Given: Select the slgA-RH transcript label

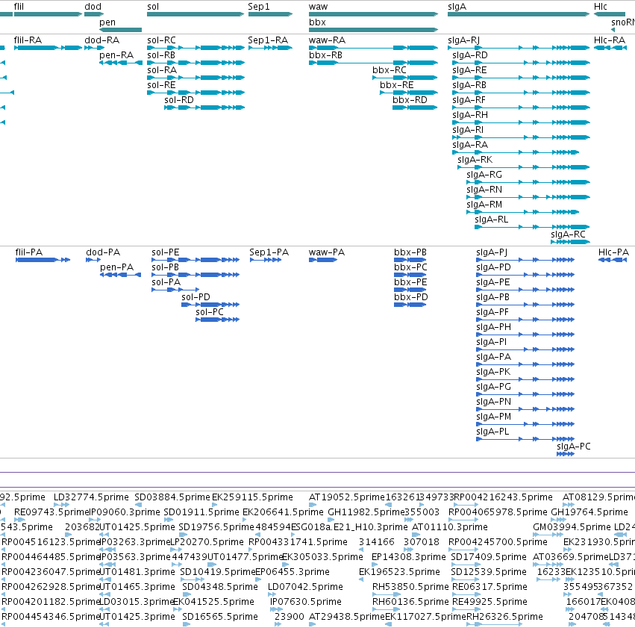Looking at the screenshot, I should pyautogui.click(x=470, y=115).
